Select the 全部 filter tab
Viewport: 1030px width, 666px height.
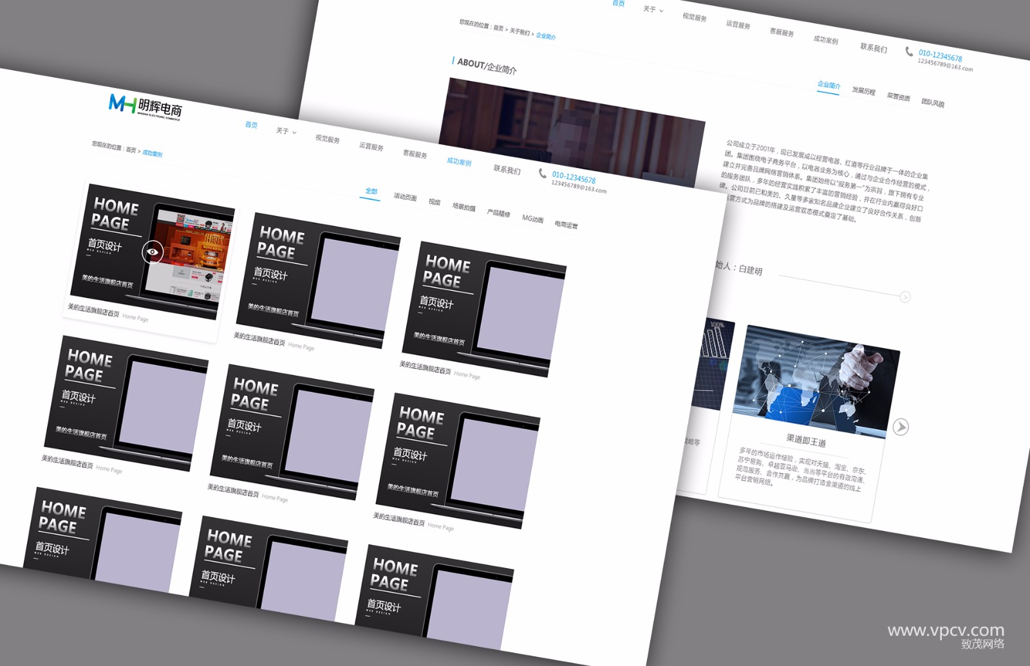(x=371, y=191)
